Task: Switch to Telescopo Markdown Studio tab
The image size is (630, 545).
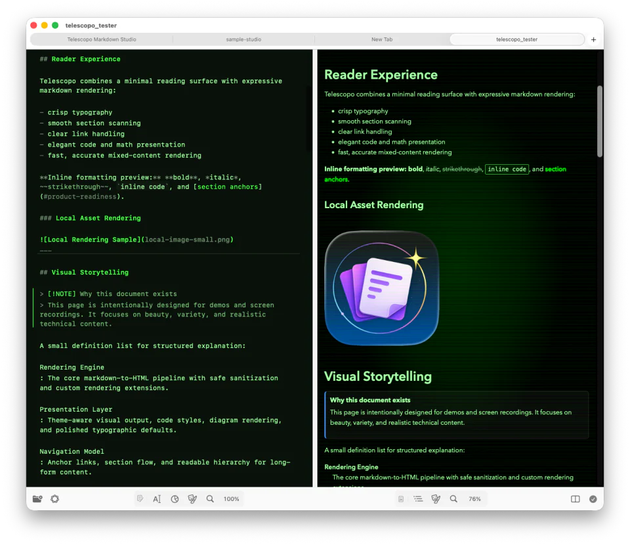Action: (x=102, y=39)
